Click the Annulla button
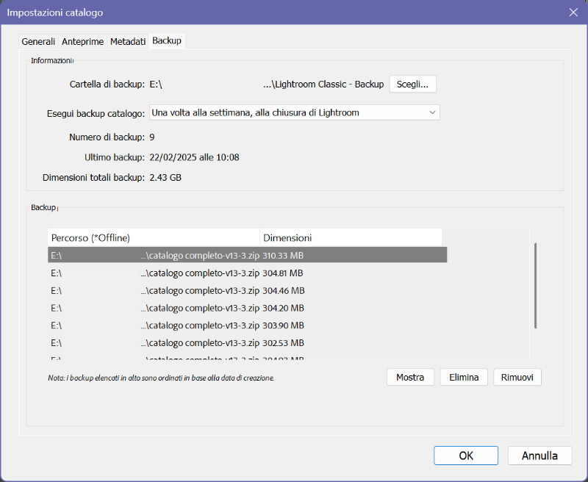This screenshot has height=482, width=588. tap(539, 456)
